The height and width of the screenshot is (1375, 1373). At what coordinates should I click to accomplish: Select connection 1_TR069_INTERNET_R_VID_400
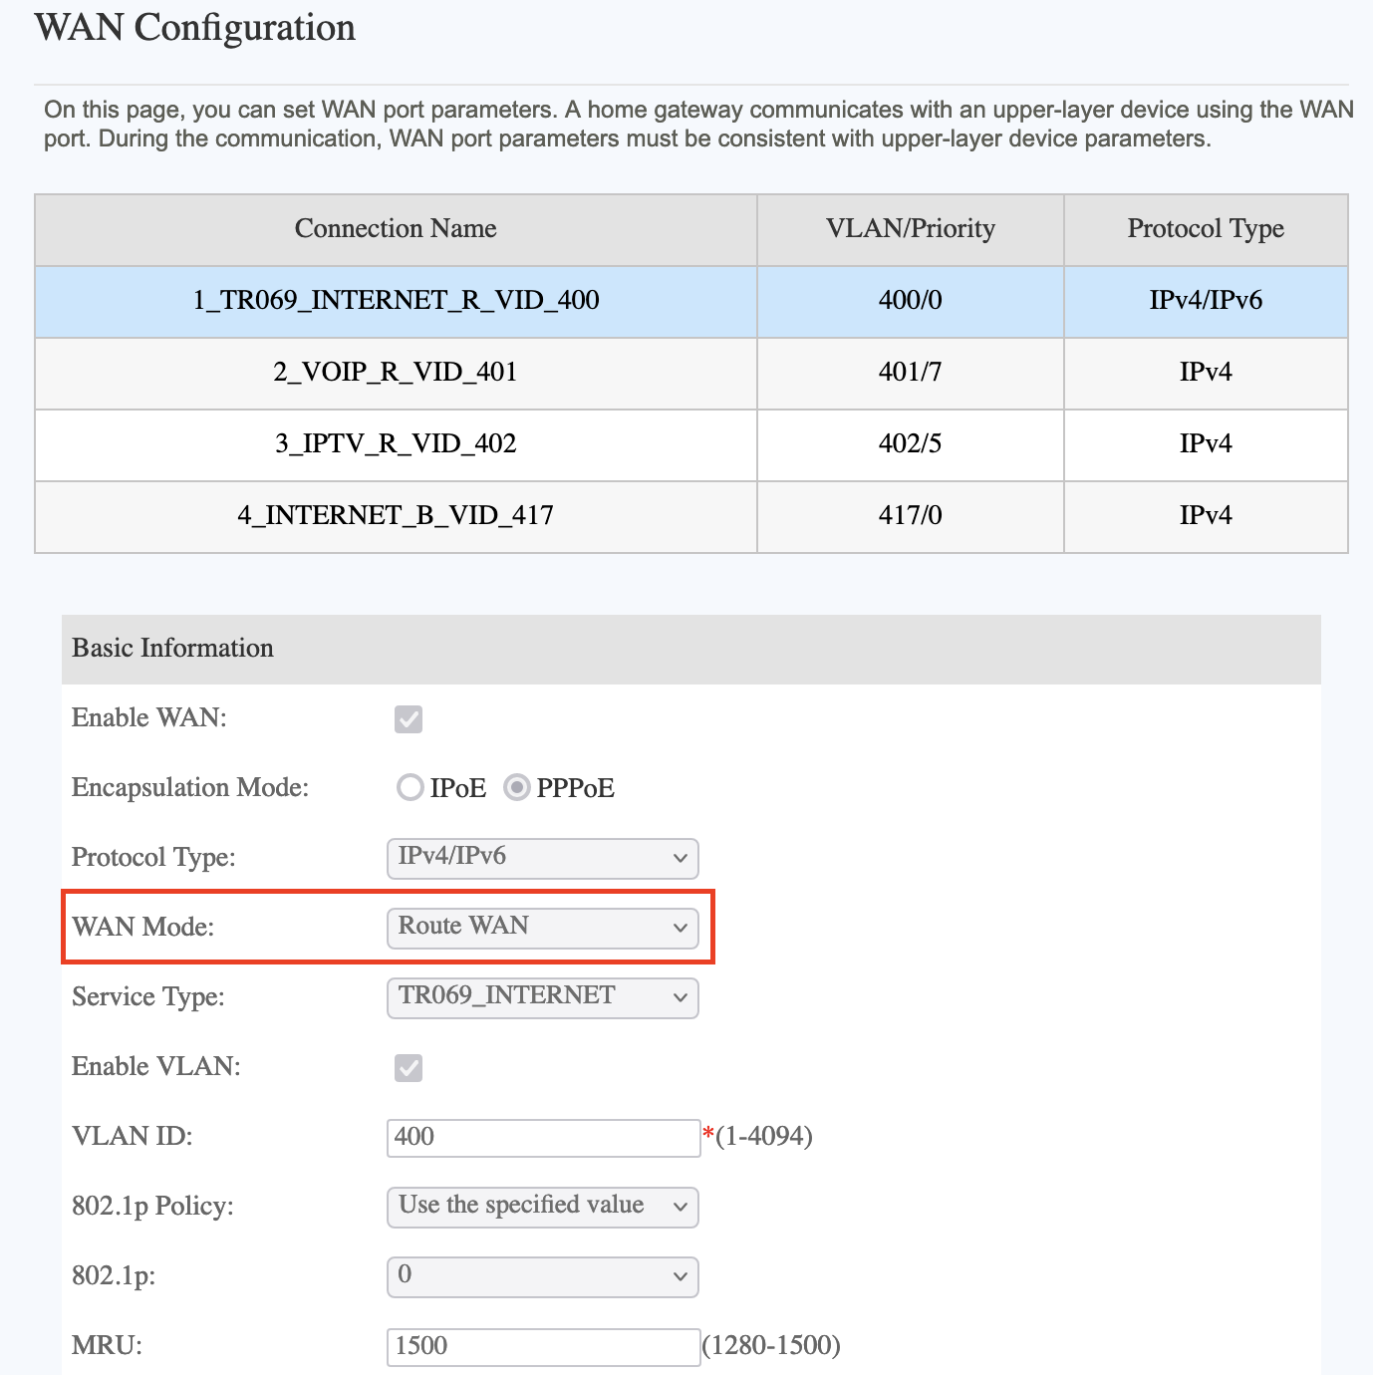pos(396,301)
